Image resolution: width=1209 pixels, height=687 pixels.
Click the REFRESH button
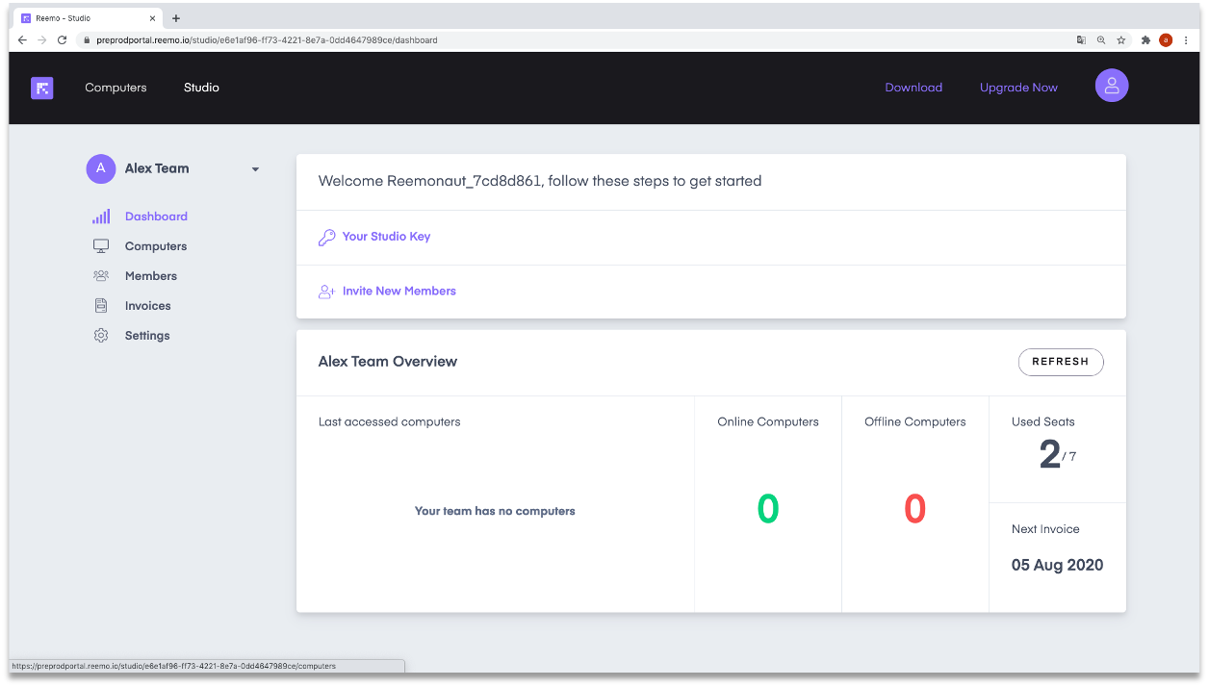coord(1061,362)
